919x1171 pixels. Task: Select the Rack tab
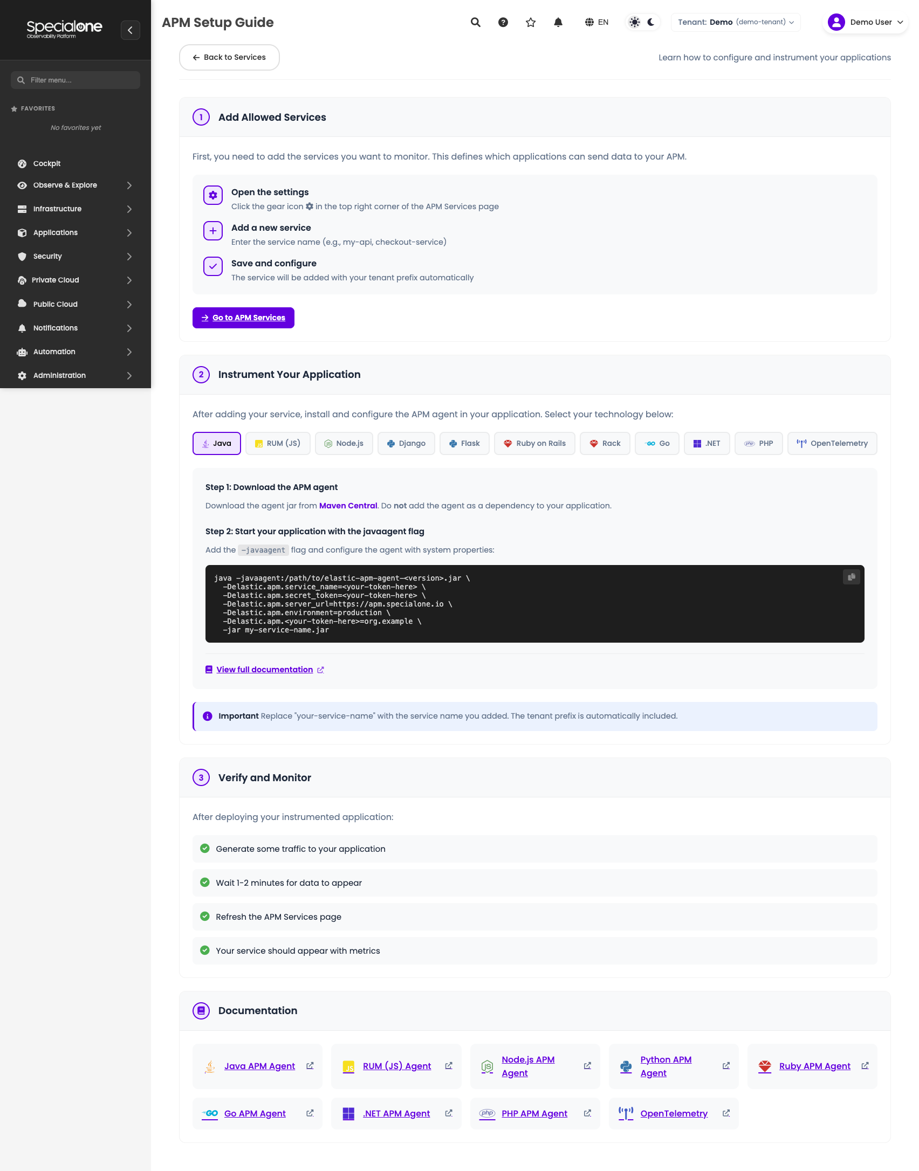click(x=605, y=443)
